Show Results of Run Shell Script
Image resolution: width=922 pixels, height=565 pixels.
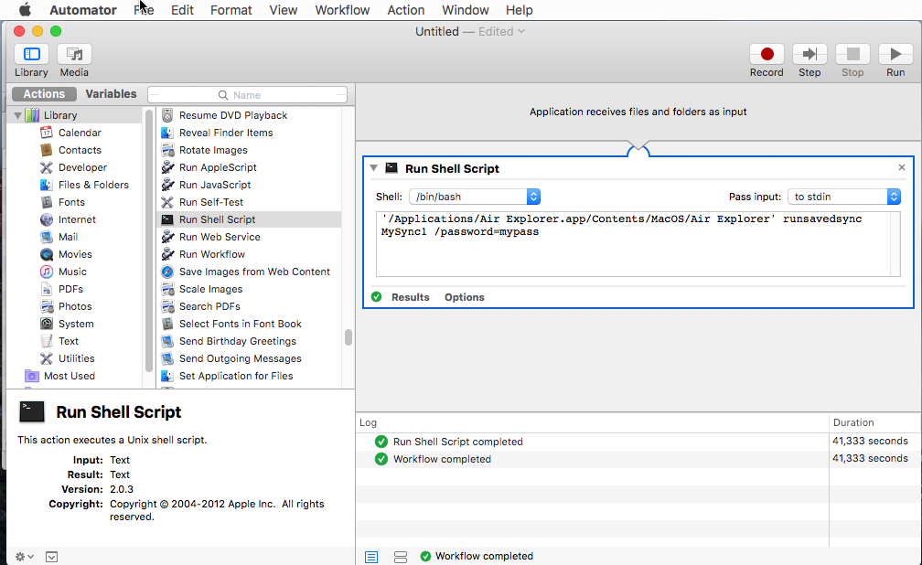[x=411, y=297]
